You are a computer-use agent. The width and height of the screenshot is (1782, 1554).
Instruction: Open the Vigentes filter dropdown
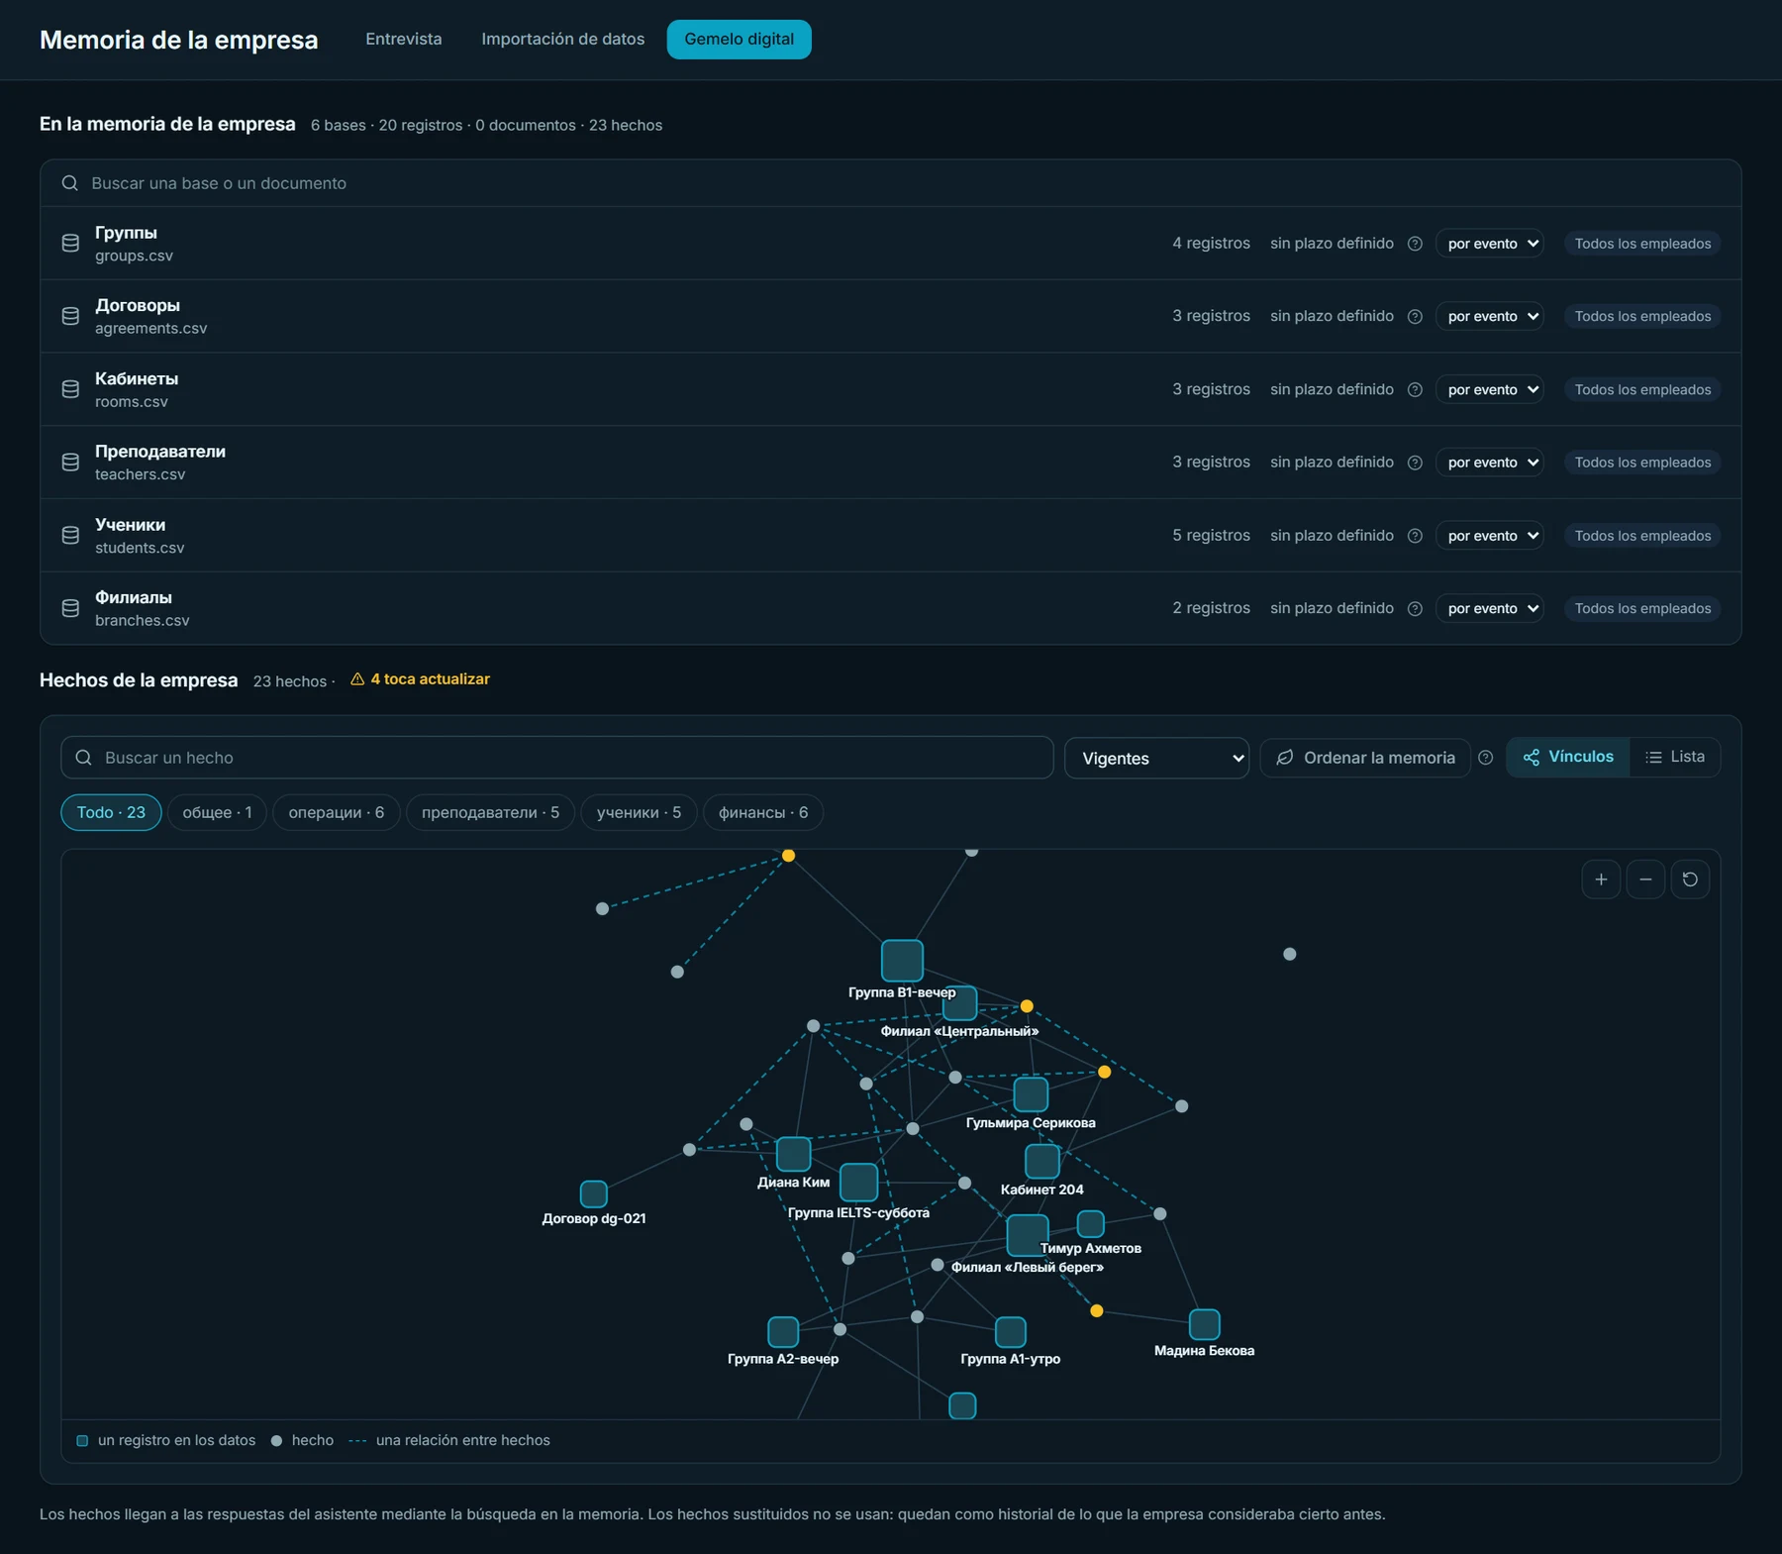pyautogui.click(x=1156, y=758)
